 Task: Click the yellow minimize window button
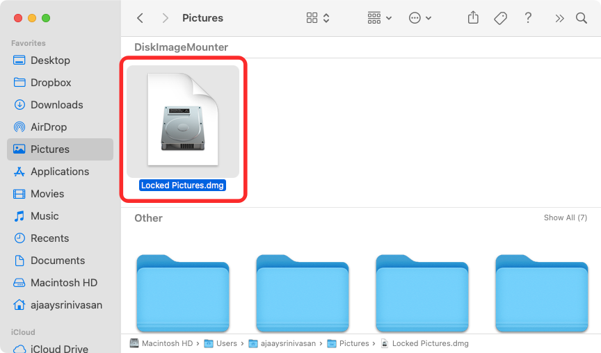[32, 18]
